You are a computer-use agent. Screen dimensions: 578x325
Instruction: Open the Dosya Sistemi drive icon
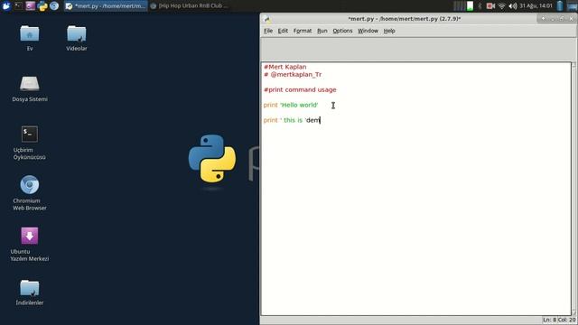[30, 84]
